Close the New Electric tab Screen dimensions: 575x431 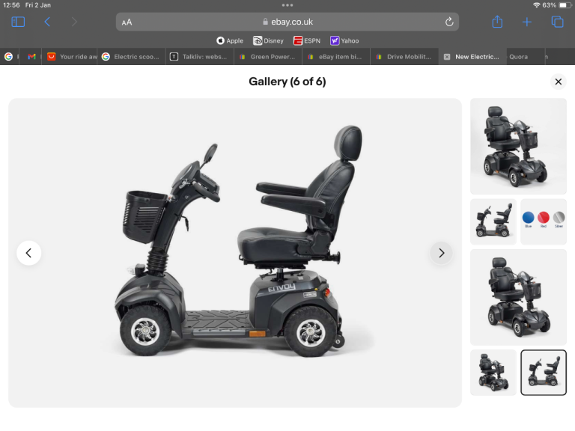click(x=447, y=56)
